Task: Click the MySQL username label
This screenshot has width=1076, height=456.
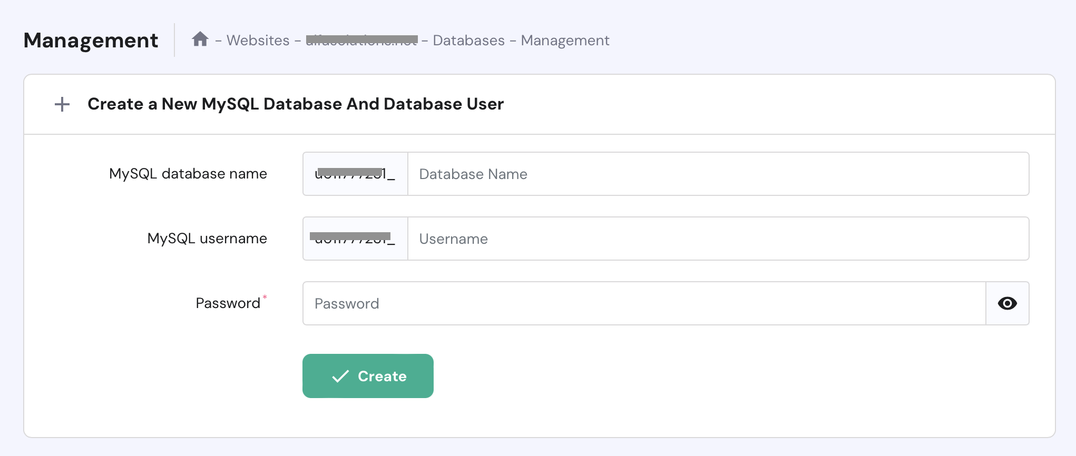Action: coord(207,239)
